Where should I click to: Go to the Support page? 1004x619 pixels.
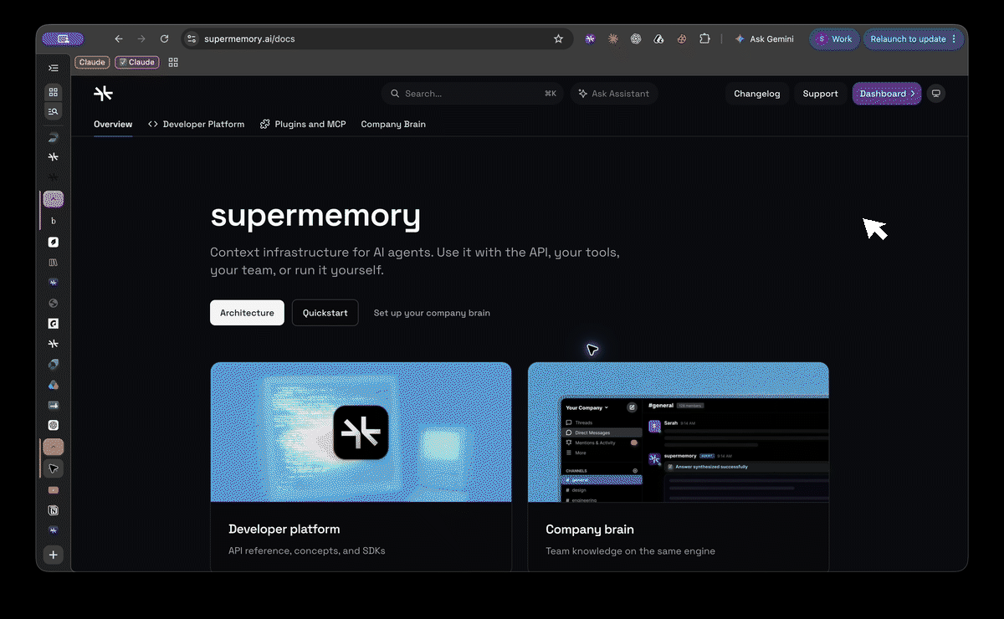point(820,94)
